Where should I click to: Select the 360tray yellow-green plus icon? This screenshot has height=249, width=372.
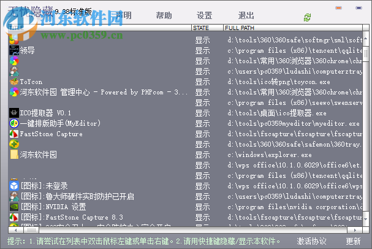[x=14, y=144]
